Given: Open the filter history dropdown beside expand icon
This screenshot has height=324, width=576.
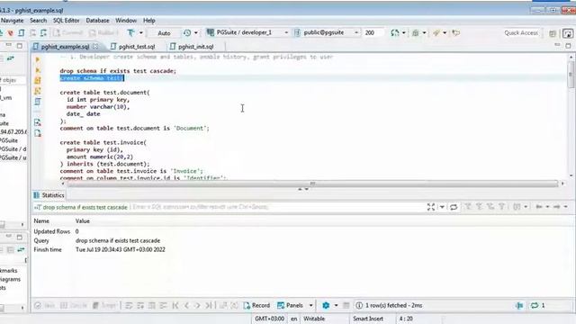Looking at the screenshot, I should coord(442,207).
